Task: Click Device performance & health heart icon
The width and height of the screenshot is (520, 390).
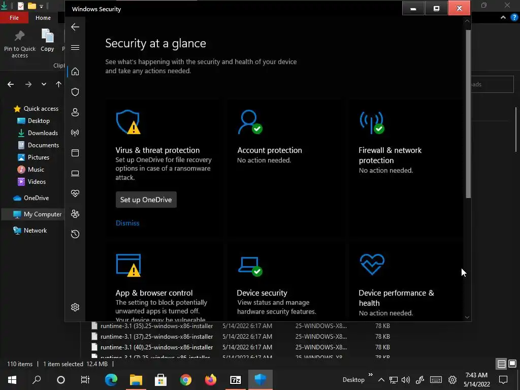Action: (372, 264)
